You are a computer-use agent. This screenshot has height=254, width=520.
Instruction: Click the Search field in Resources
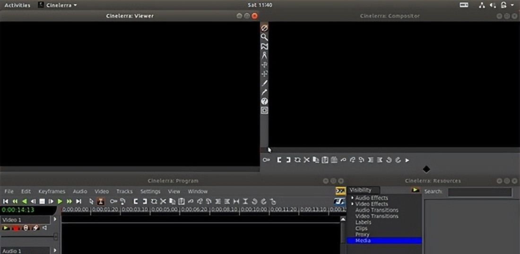[x=480, y=192]
